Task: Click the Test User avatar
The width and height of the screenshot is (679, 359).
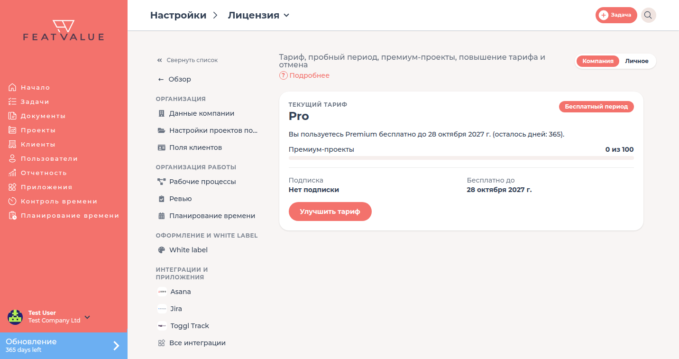Action: tap(15, 317)
